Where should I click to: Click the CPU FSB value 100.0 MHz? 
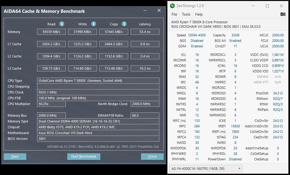98,98
